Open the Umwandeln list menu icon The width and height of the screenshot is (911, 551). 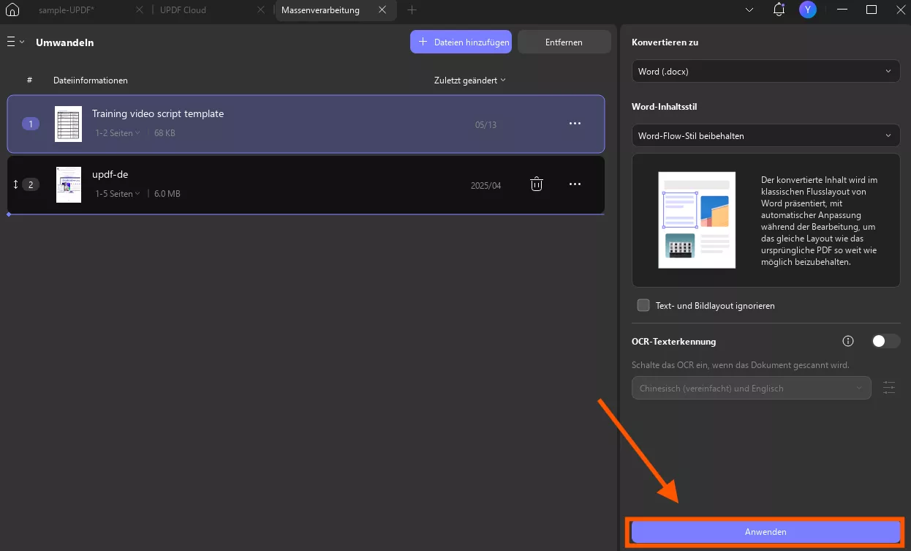pos(15,42)
